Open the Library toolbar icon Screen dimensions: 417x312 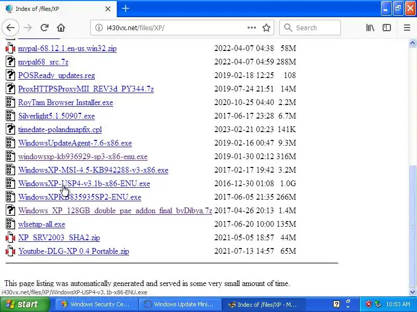pyautogui.click(x=370, y=28)
